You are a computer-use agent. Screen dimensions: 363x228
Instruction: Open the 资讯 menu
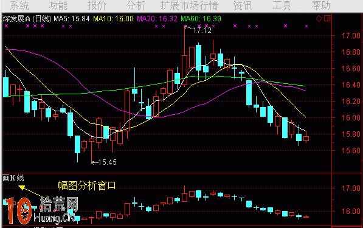(x=243, y=5)
